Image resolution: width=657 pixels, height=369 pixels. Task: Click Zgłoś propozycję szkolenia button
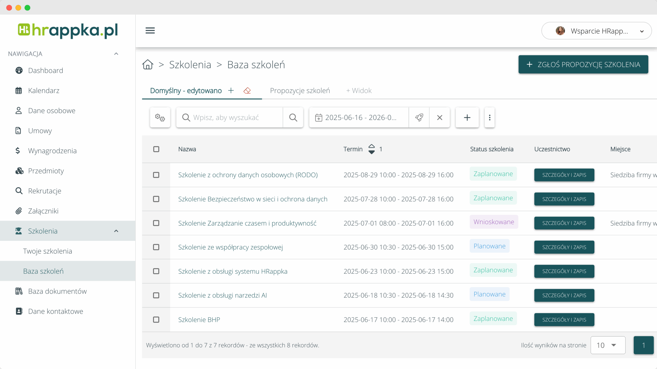coord(583,65)
